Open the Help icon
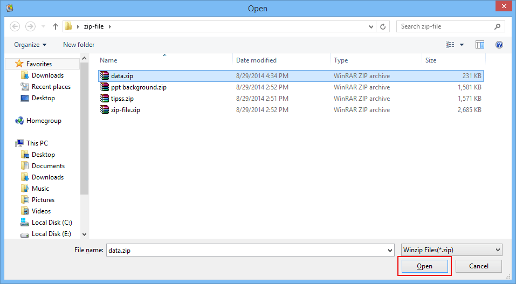Image resolution: width=516 pixels, height=284 pixels. (499, 44)
